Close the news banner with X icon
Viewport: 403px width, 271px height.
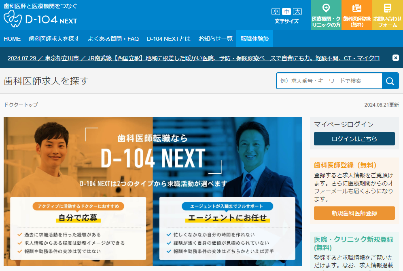396,58
